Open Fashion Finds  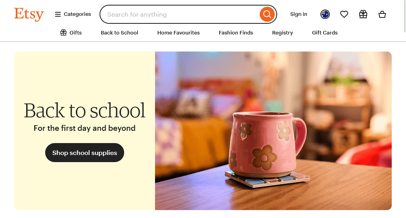236,33
